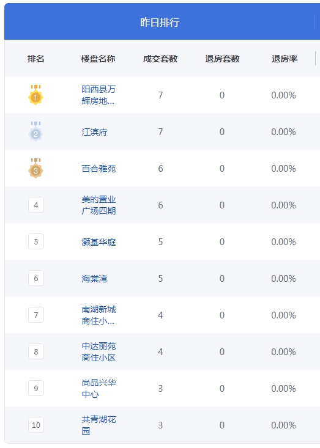Switch to the 昨日排行 tab
Screen dimensions: 320x448
[x=160, y=22]
